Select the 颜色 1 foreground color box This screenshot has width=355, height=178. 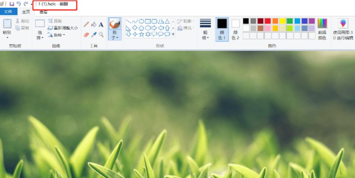(222, 29)
